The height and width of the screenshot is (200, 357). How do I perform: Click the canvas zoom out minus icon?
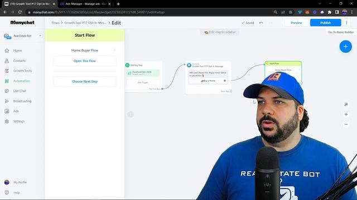point(346,124)
